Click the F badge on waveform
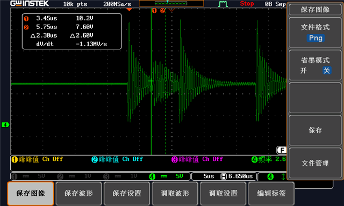 282,150
